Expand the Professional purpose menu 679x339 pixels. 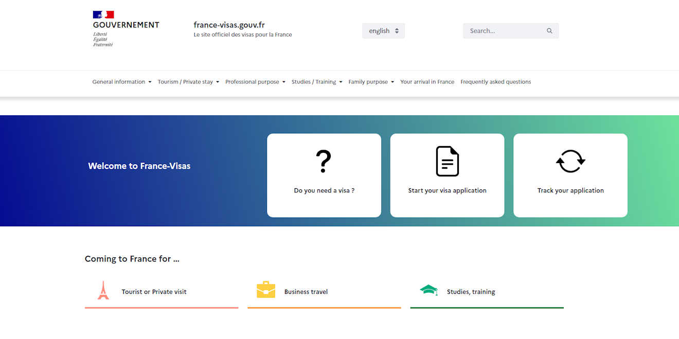pos(255,82)
